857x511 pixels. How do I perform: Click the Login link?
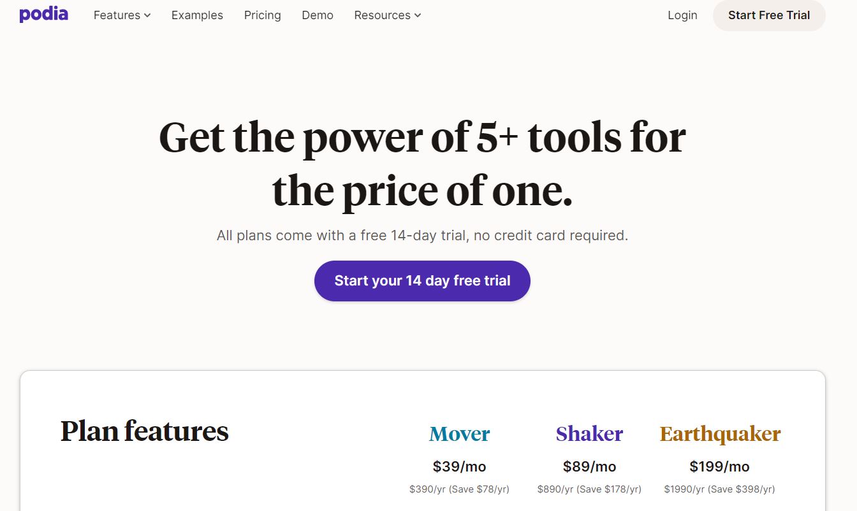(682, 15)
